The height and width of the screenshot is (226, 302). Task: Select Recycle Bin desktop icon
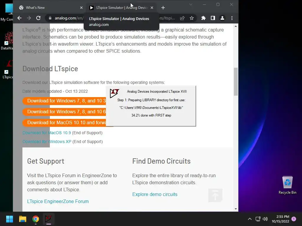(x=287, y=185)
